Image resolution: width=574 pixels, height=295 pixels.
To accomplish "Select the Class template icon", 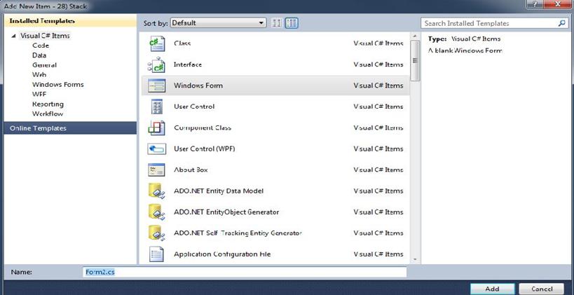I will pyautogui.click(x=156, y=43).
